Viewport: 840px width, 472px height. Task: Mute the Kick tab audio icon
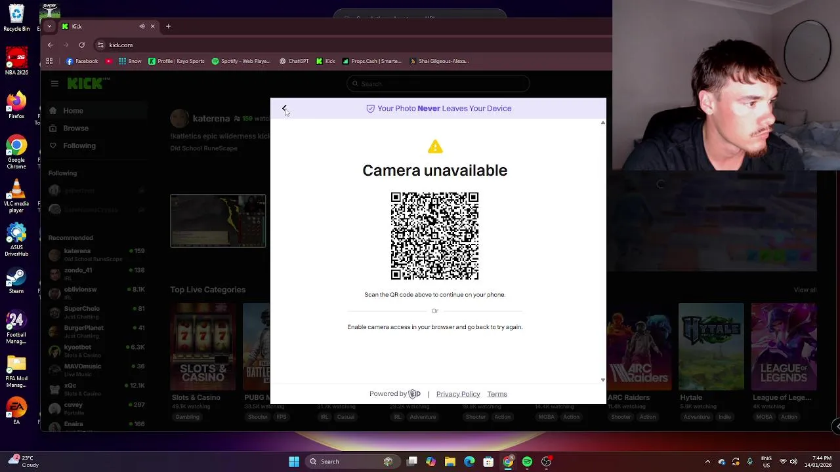point(142,26)
